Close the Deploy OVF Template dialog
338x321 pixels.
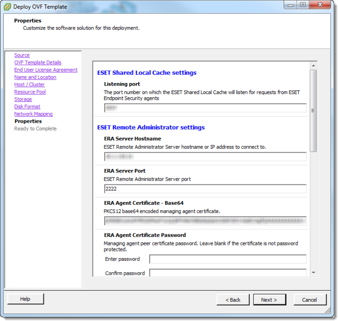pyautogui.click(x=320, y=5)
